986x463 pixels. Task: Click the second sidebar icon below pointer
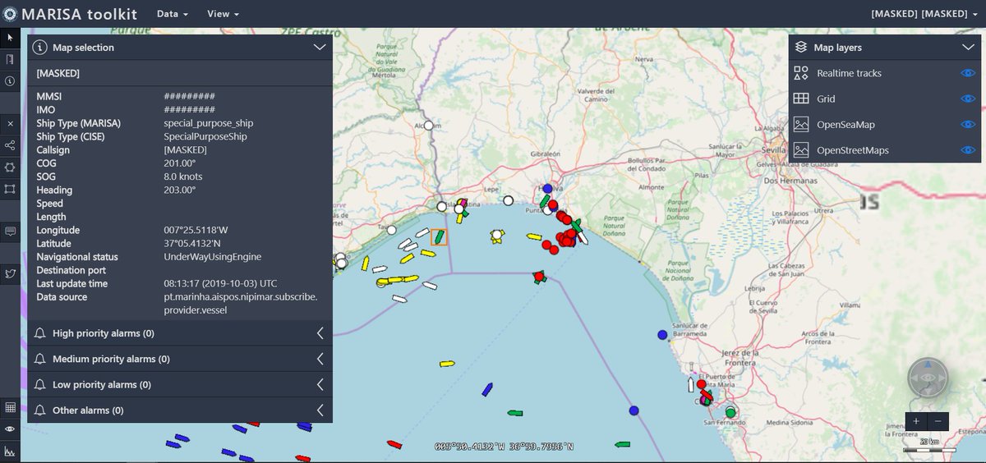pos(10,60)
